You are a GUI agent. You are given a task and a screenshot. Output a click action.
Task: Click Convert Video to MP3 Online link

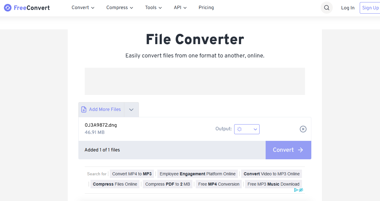272,174
